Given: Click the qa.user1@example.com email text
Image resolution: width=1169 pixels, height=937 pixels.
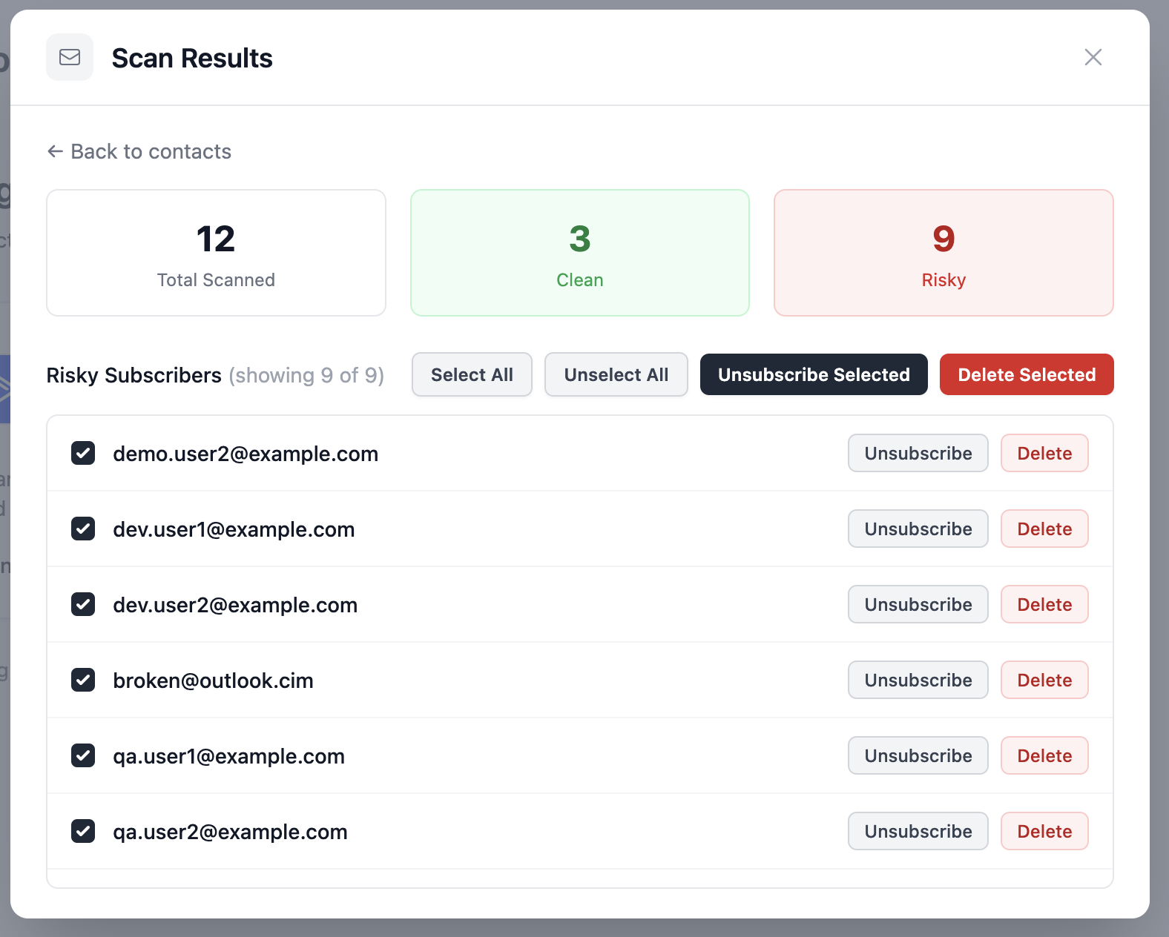Looking at the screenshot, I should [228, 756].
